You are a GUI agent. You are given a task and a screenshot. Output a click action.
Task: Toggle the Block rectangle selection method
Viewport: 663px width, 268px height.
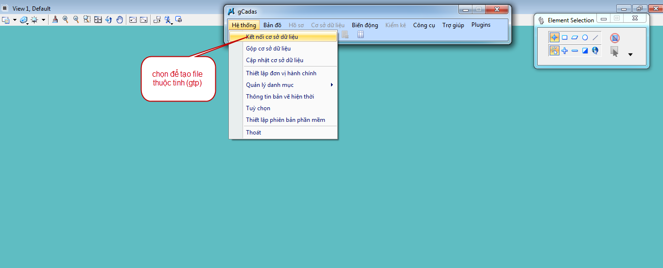pos(565,37)
